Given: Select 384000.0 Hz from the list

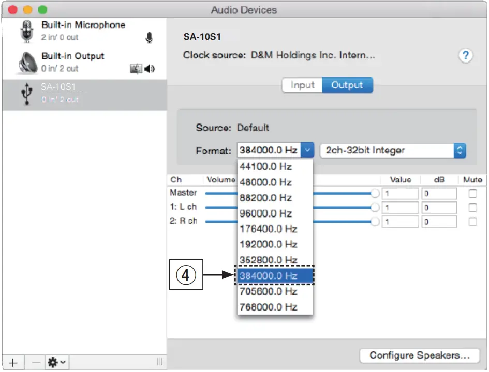Looking at the screenshot, I should (274, 276).
